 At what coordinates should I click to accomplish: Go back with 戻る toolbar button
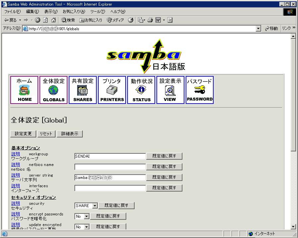point(10,20)
